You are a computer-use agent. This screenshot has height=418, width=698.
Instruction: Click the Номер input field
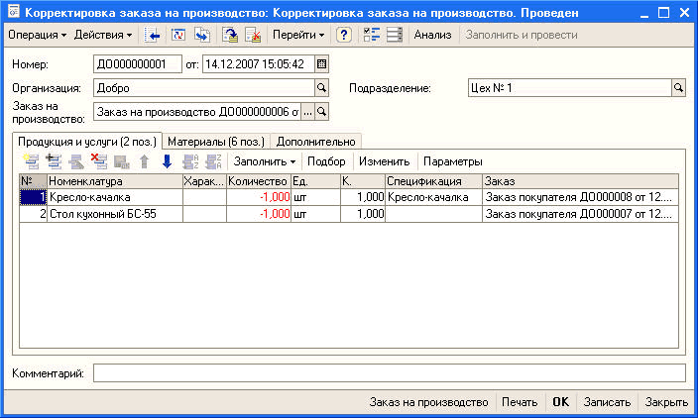click(x=138, y=64)
